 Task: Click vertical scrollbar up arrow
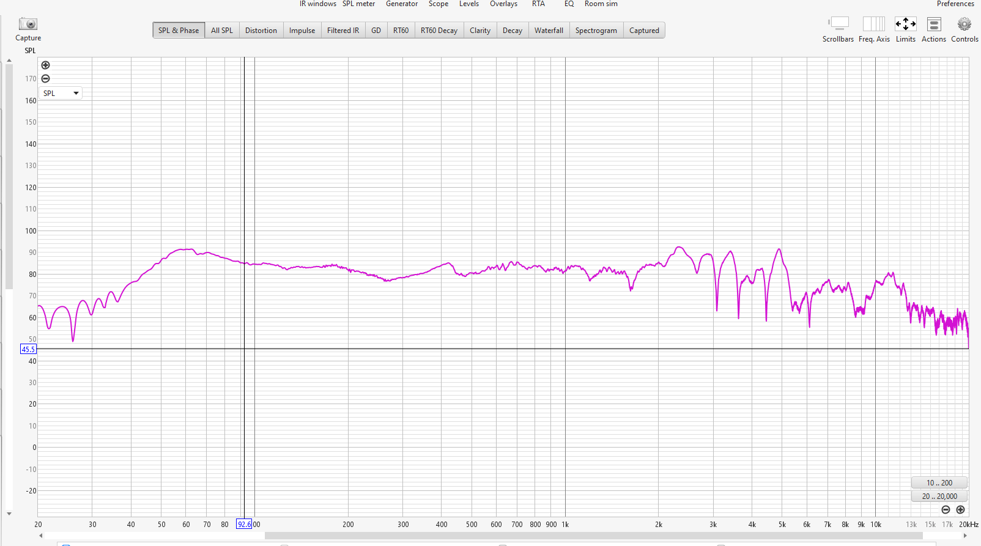(x=9, y=61)
